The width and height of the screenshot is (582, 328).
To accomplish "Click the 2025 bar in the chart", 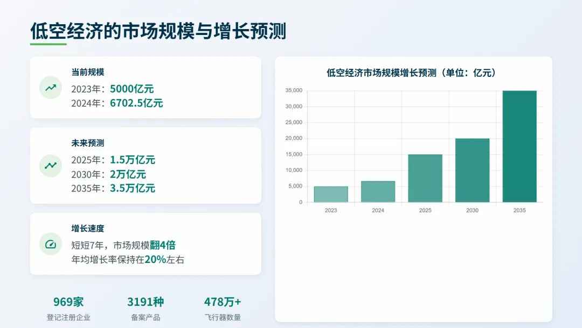I will point(425,178).
